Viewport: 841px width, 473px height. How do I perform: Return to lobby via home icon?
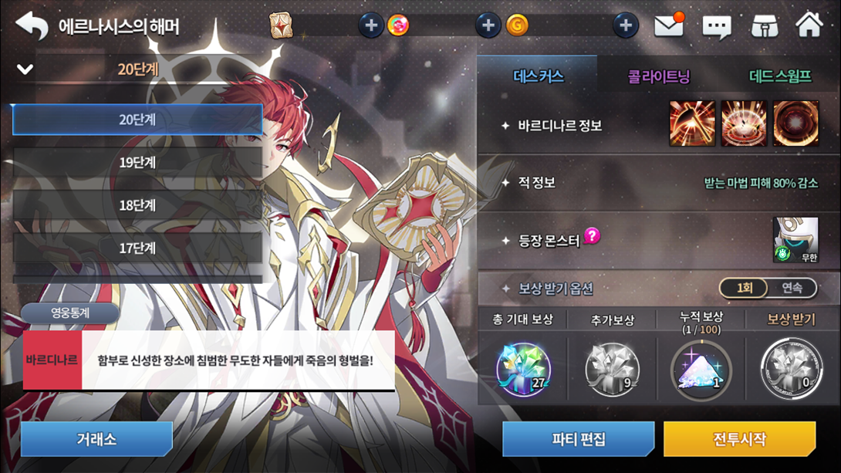tap(809, 25)
